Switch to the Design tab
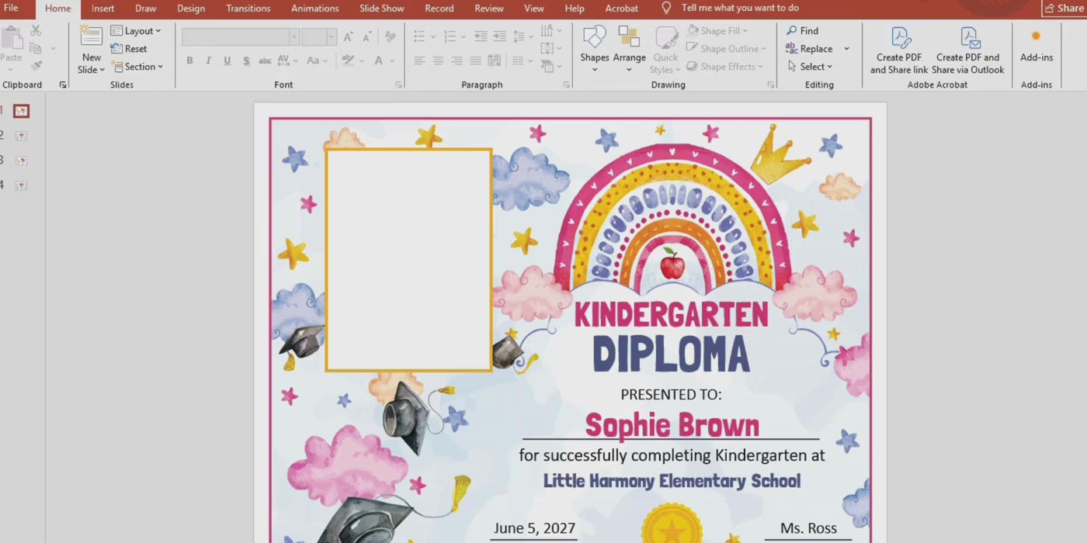 tap(191, 9)
